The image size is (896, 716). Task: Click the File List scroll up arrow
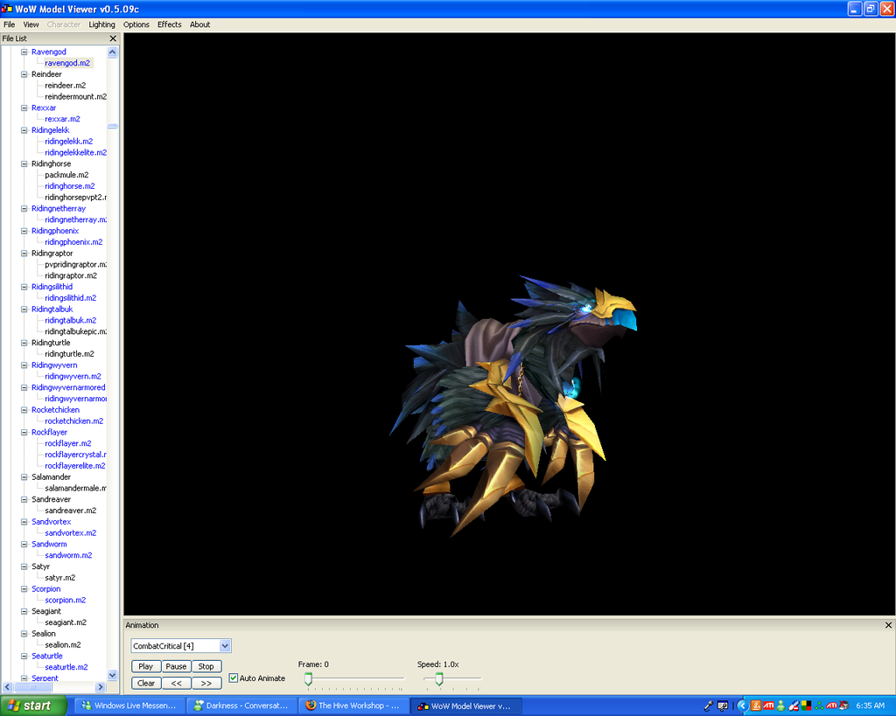coord(113,52)
